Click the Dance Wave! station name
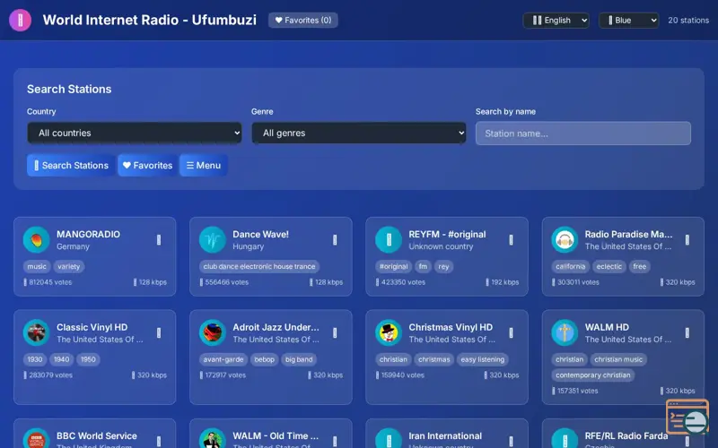The image size is (718, 448). (x=260, y=234)
